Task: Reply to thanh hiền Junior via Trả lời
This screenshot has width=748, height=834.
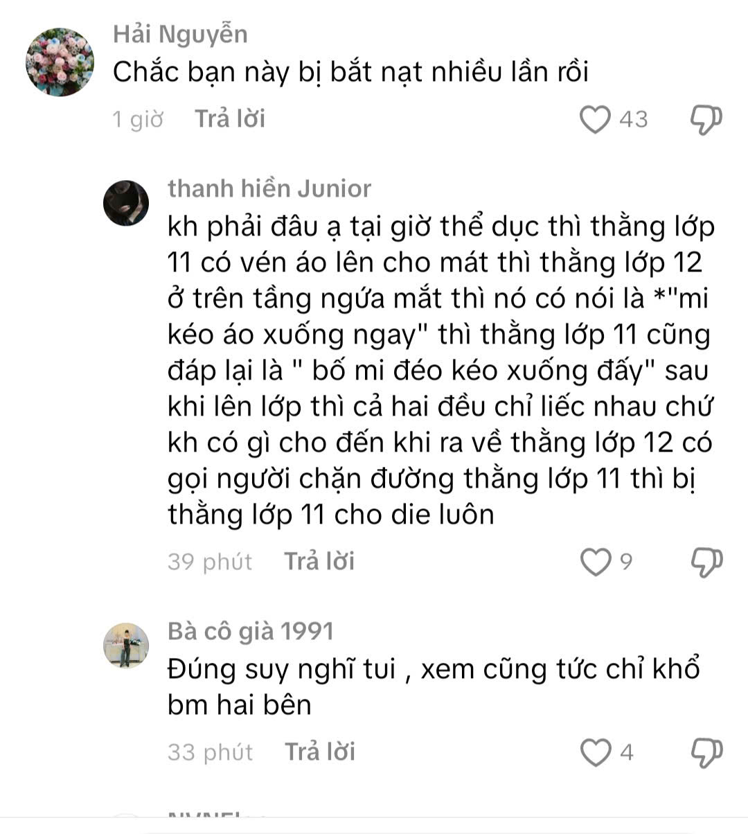Action: point(319,562)
